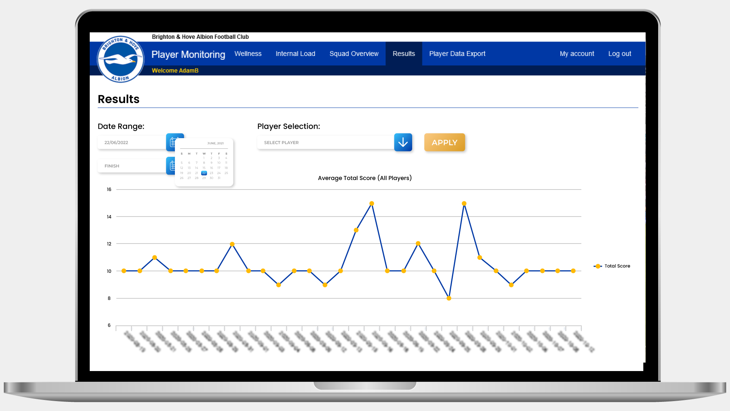Click the Player Monitoring title link
The image size is (730, 411).
[x=188, y=54]
